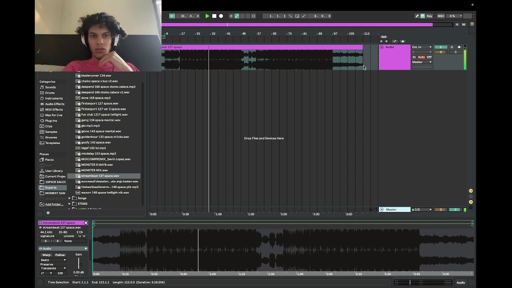Open the Max for Live category

point(54,115)
